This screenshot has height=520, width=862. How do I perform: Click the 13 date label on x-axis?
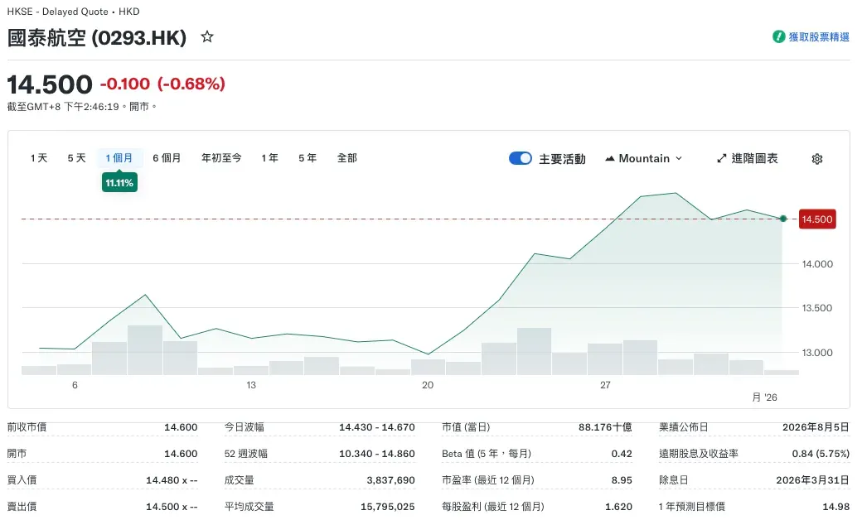(x=251, y=385)
